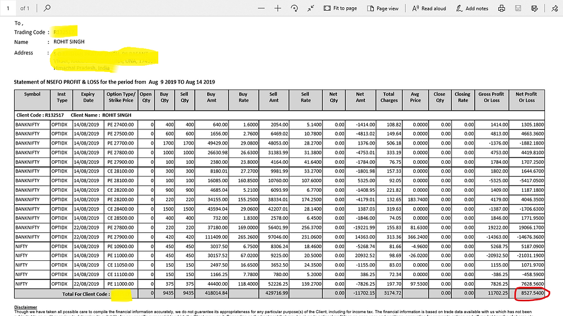The height and width of the screenshot is (316, 563).
Task: Start Read aloud
Action: click(429, 8)
